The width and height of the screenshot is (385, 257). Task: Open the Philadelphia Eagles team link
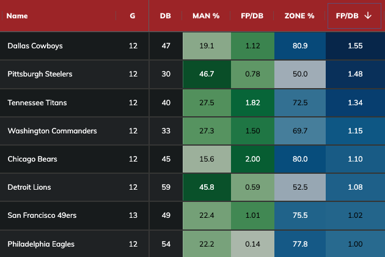tap(41, 244)
